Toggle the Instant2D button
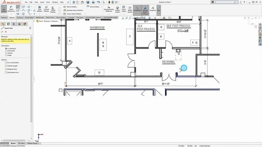The image size is (262, 147). coord(137,9)
